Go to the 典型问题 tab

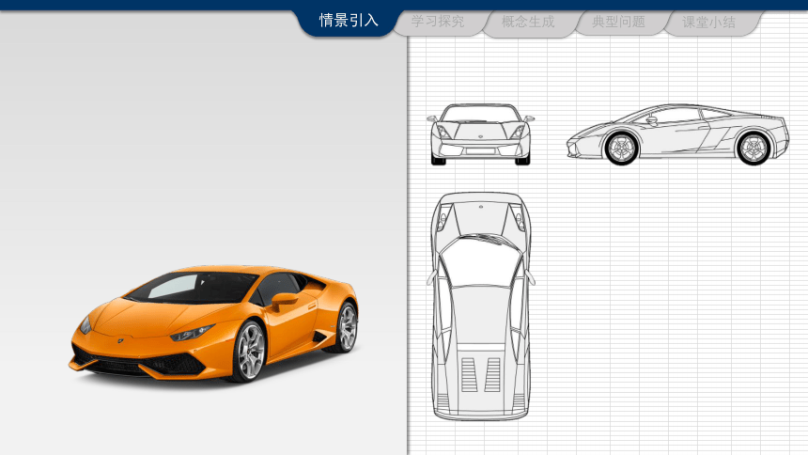click(618, 23)
